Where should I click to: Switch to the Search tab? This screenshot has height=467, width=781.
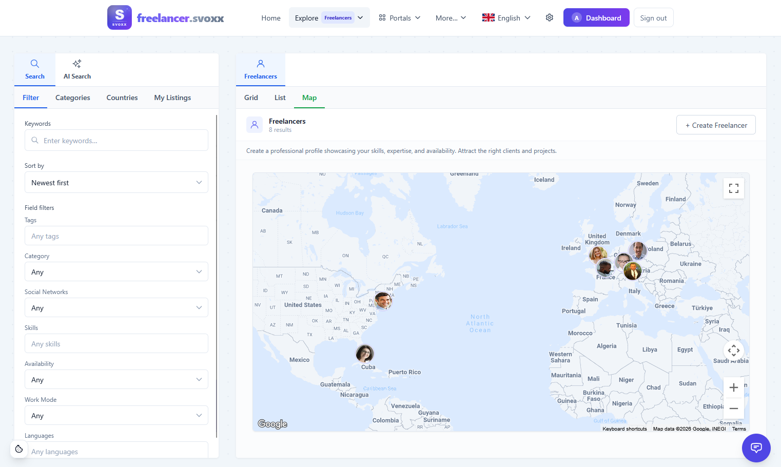tap(35, 69)
